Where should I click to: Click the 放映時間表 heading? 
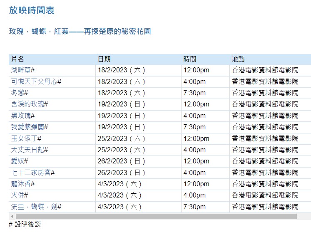click(32, 11)
